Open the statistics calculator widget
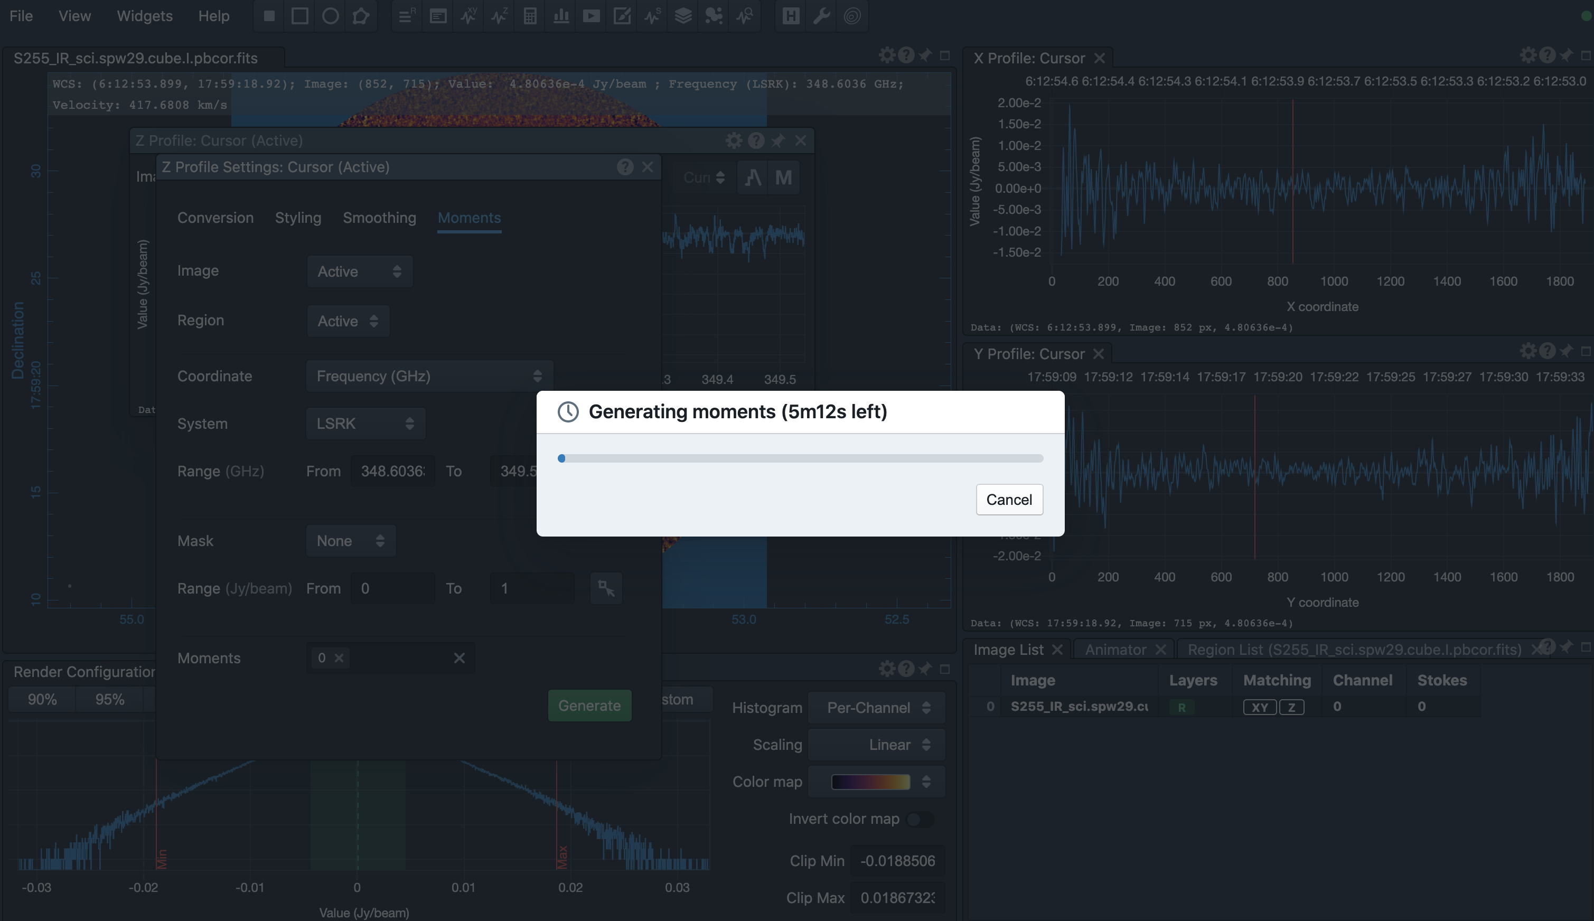 click(529, 16)
